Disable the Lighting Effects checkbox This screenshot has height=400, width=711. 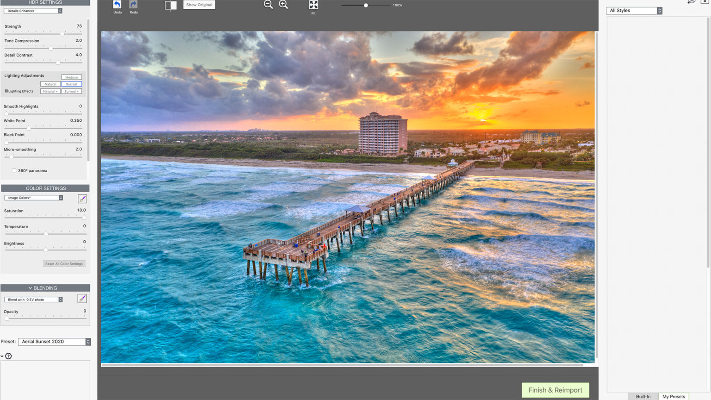point(6,91)
